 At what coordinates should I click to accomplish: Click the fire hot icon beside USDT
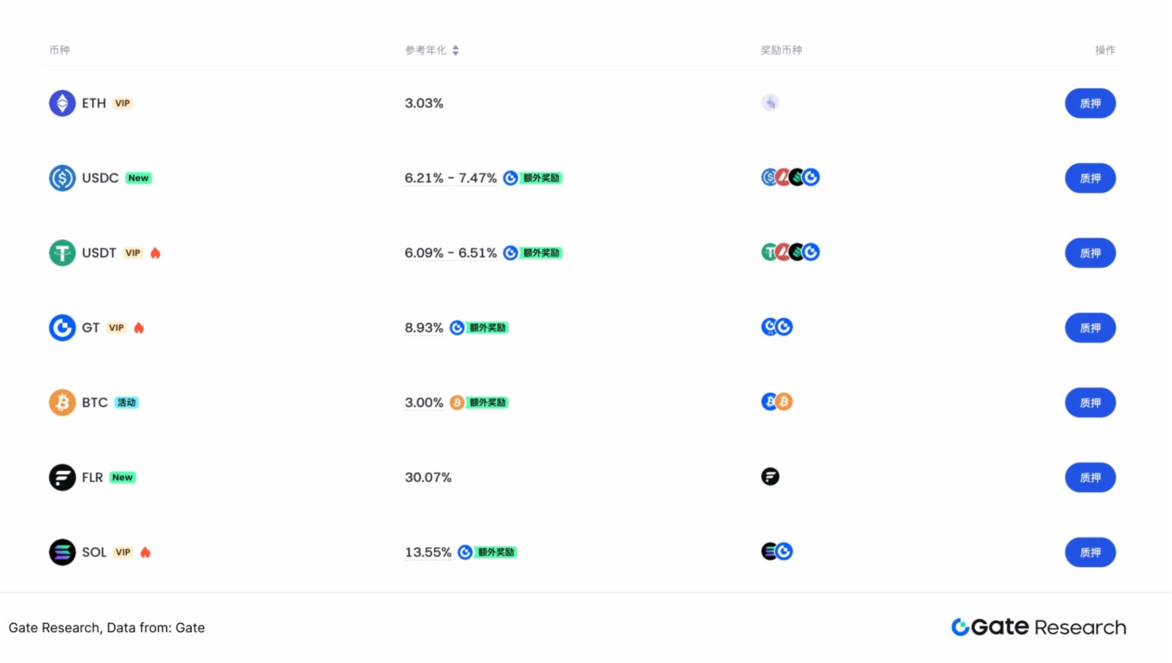point(155,253)
